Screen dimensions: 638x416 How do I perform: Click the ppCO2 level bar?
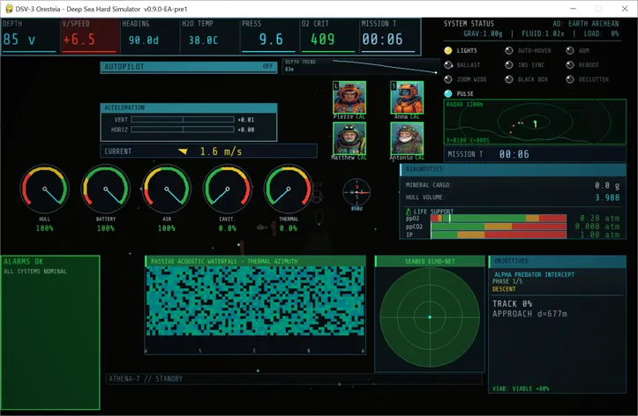[499, 227]
